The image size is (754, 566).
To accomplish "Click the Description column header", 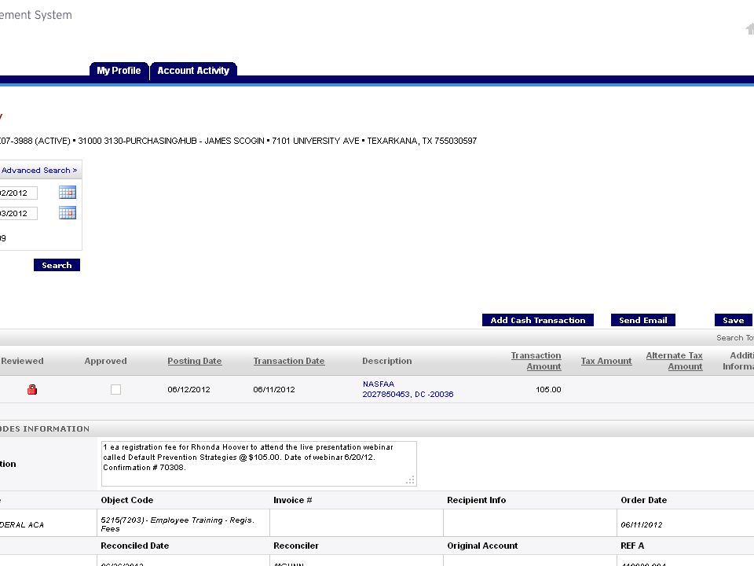I will [x=387, y=361].
